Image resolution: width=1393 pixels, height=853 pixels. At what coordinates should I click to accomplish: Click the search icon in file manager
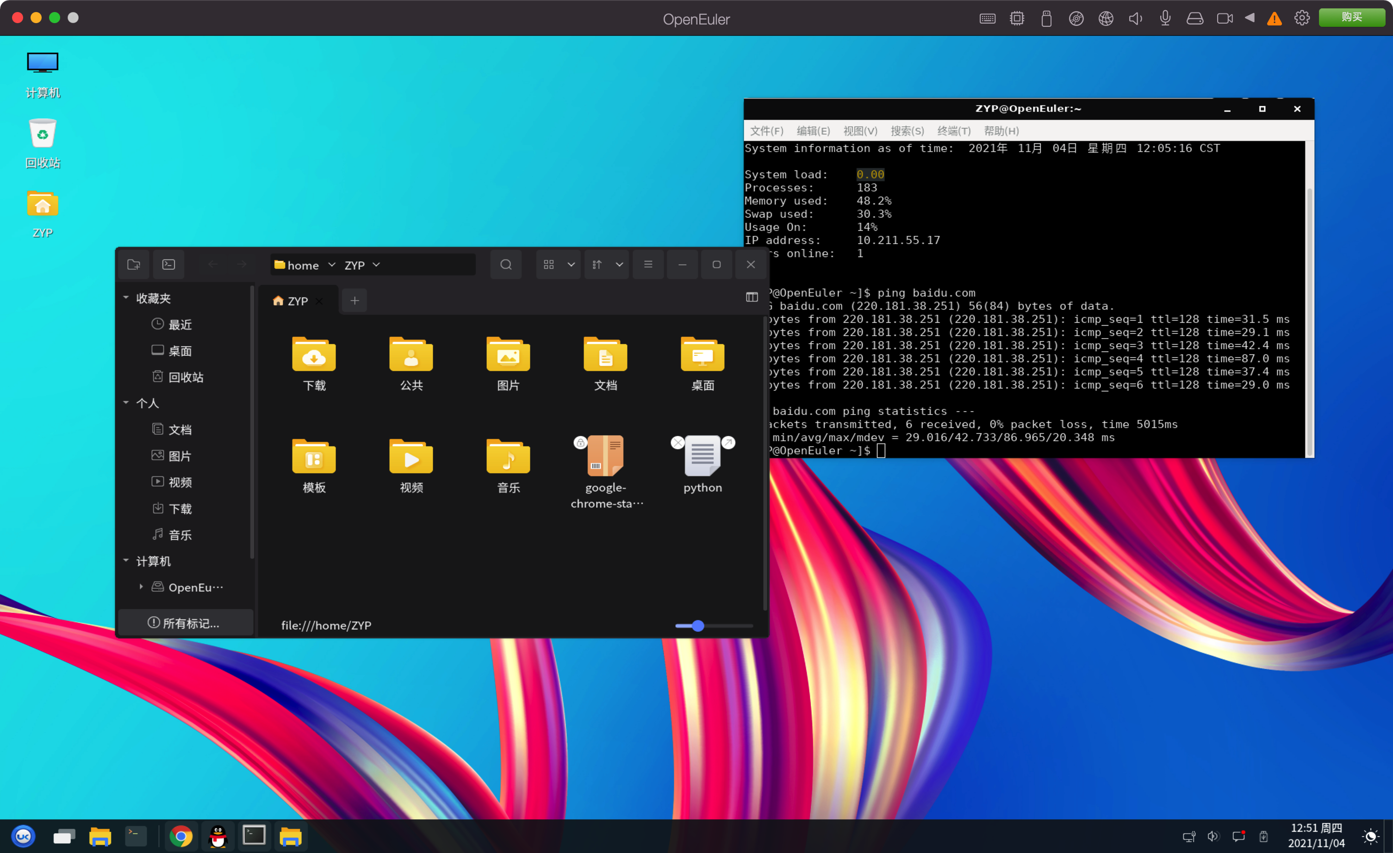click(506, 265)
